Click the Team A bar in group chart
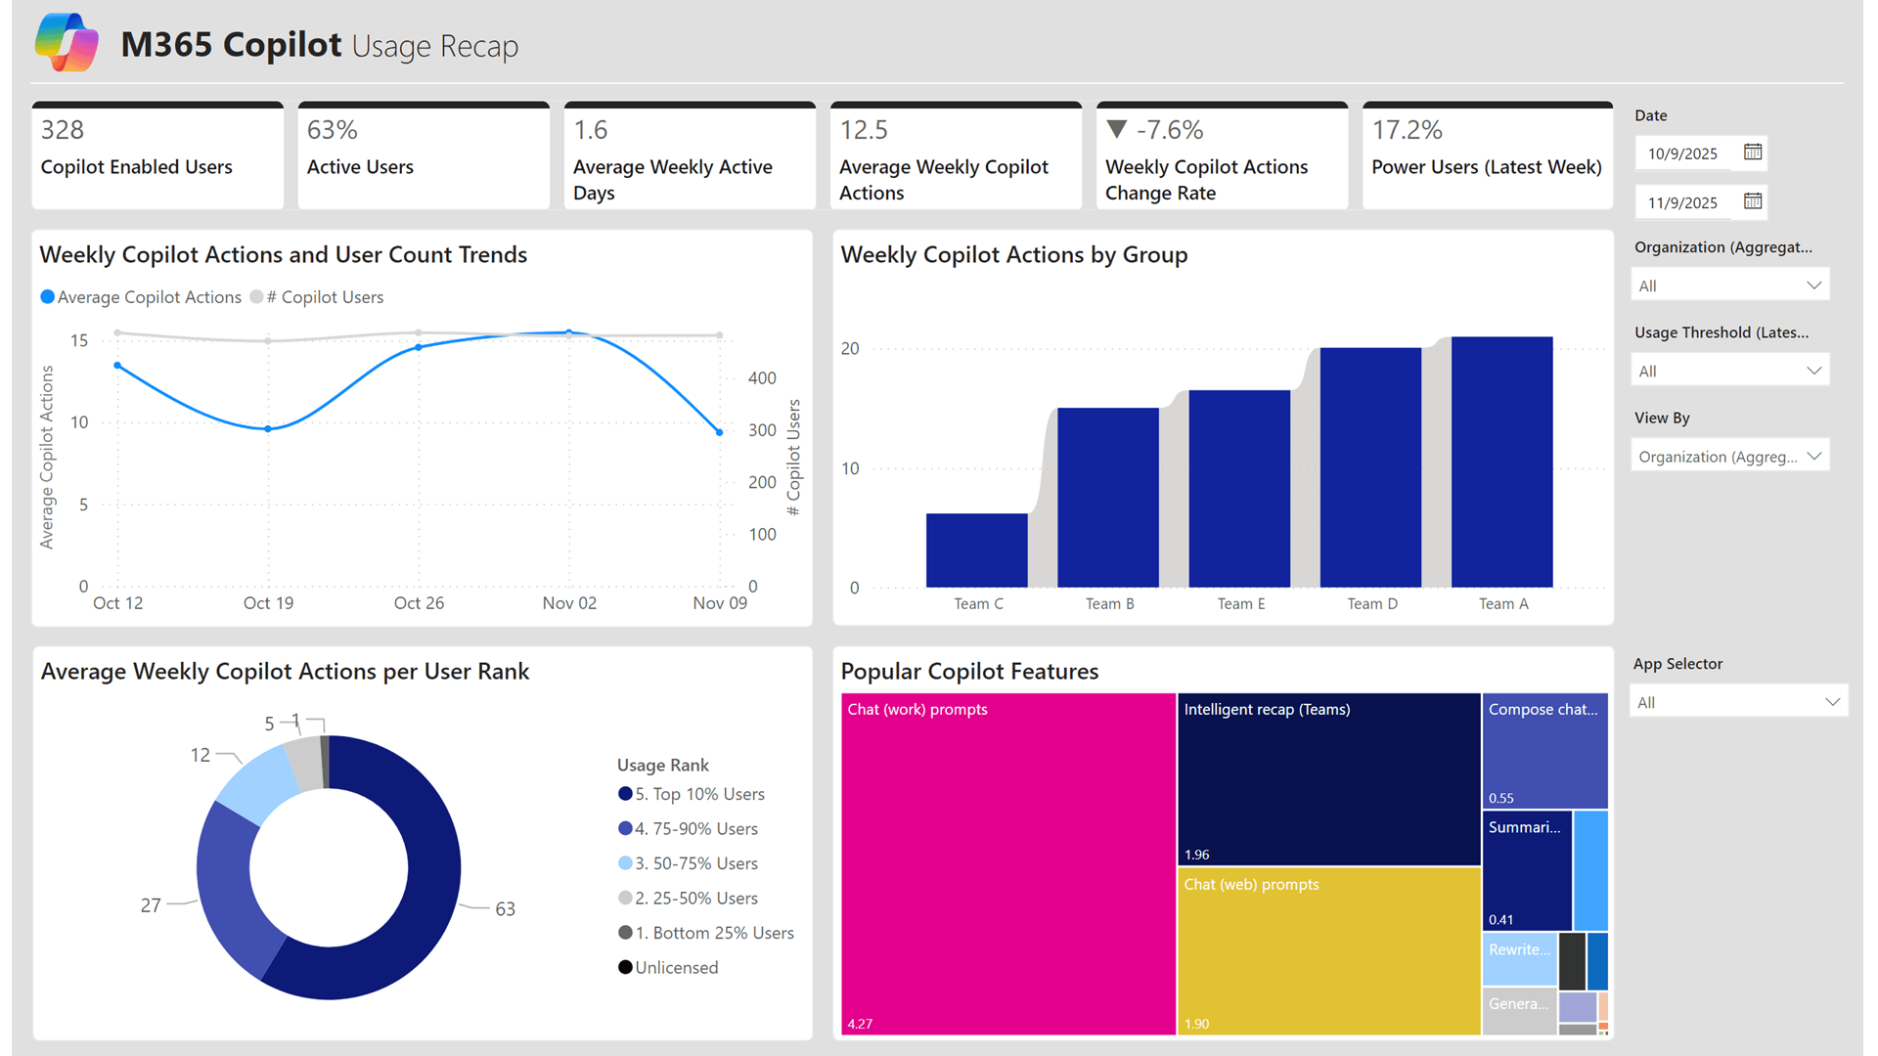This screenshot has width=1878, height=1056. 1502,460
